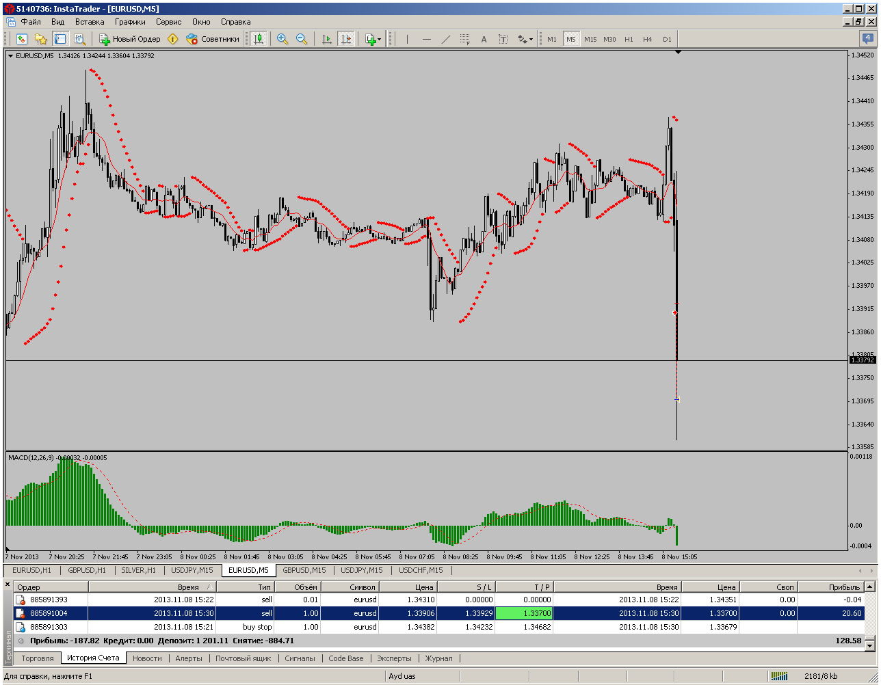Sort by Ордер column header
The width and height of the screenshot is (881, 685).
51,587
